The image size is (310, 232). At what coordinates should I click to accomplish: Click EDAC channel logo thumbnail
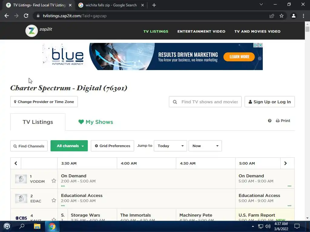click(x=21, y=198)
